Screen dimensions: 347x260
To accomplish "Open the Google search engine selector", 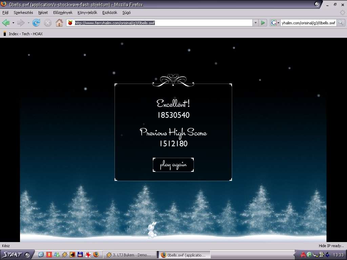I will 275,23.
